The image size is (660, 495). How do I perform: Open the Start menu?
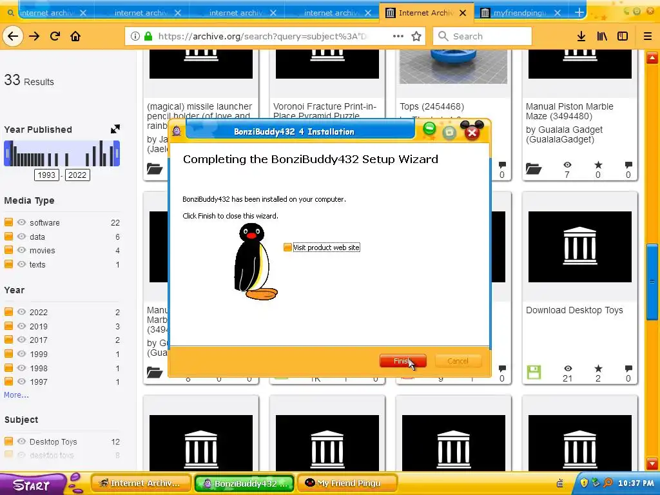click(x=32, y=485)
